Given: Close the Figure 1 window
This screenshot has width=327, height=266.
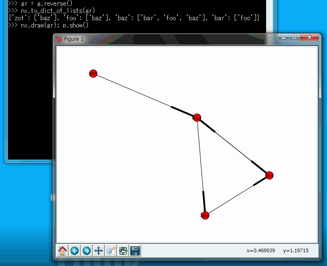Looking at the screenshot, I should point(310,38).
